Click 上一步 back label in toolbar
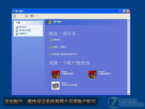This screenshot has width=145, height=109. [x=20, y=16]
